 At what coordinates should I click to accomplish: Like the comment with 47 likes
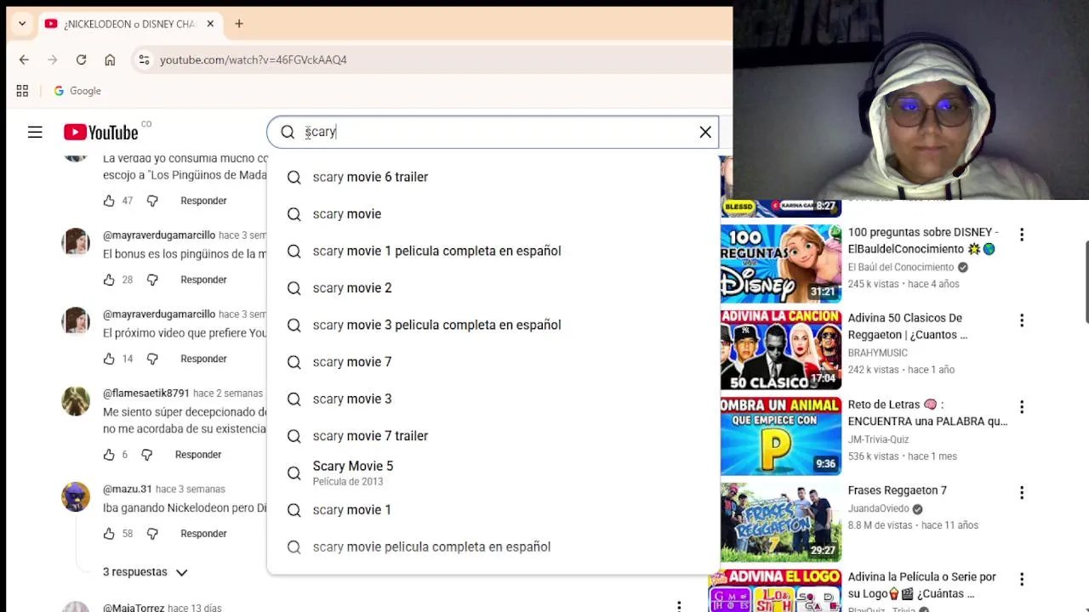pyautogui.click(x=109, y=201)
